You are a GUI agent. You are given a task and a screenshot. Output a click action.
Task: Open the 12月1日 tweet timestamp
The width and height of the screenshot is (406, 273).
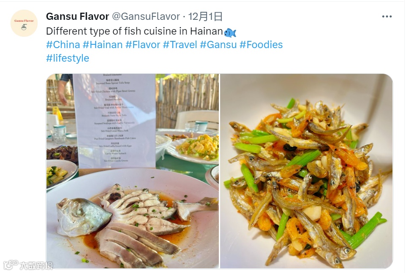205,16
